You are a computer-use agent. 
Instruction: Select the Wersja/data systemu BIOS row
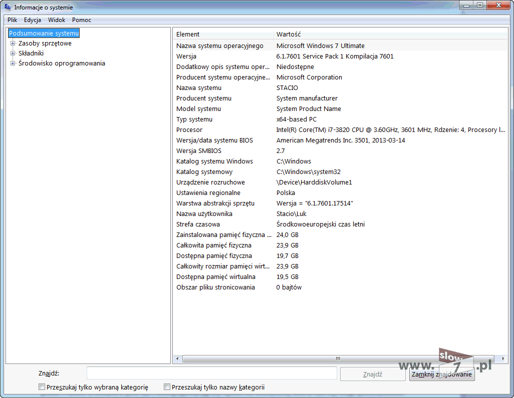340,140
